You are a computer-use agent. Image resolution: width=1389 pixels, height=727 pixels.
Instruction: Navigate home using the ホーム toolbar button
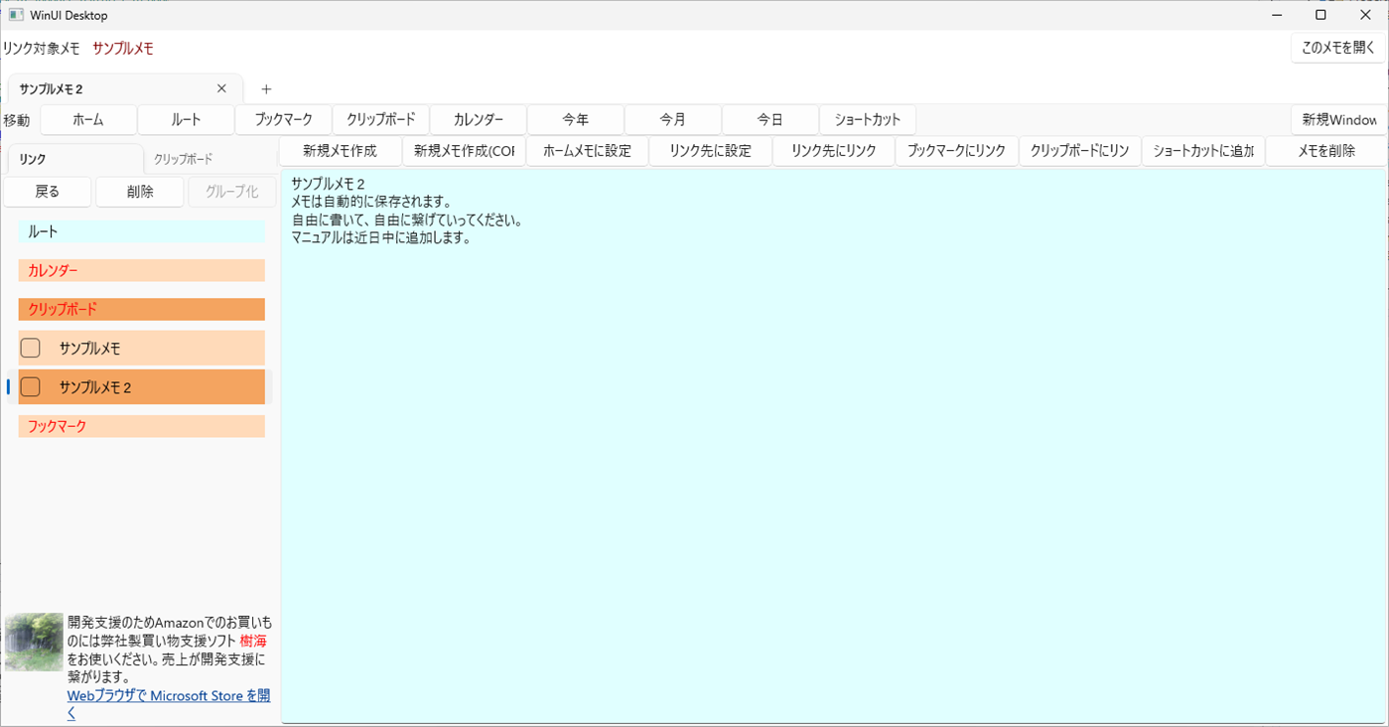87,119
